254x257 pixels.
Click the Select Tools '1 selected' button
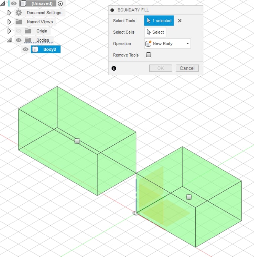(159, 21)
